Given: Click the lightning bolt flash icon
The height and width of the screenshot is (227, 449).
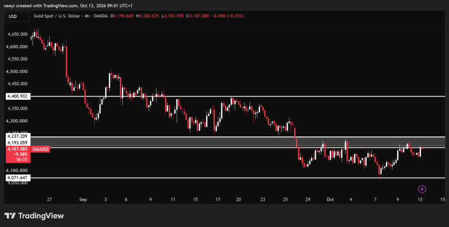Looking at the screenshot, I should coord(422,189).
